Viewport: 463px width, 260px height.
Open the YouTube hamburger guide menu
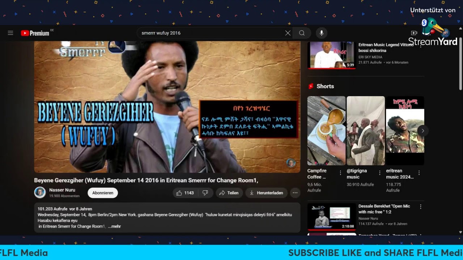click(10, 33)
